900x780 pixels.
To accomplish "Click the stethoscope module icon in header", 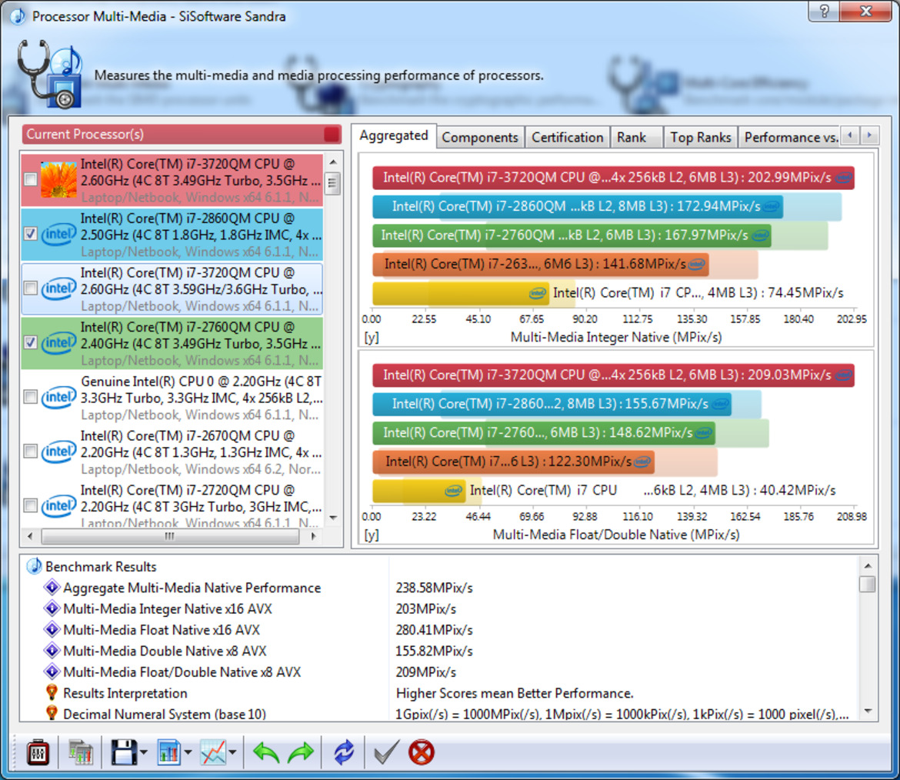I will [x=49, y=74].
